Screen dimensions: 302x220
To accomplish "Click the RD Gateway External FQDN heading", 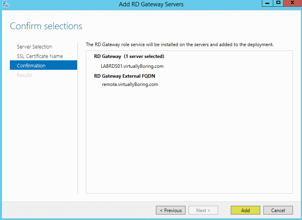I will click(127, 76).
